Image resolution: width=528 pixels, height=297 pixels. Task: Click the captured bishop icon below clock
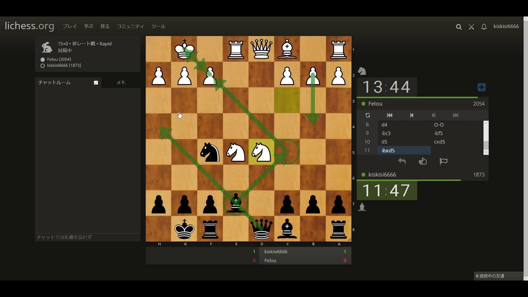click(362, 207)
